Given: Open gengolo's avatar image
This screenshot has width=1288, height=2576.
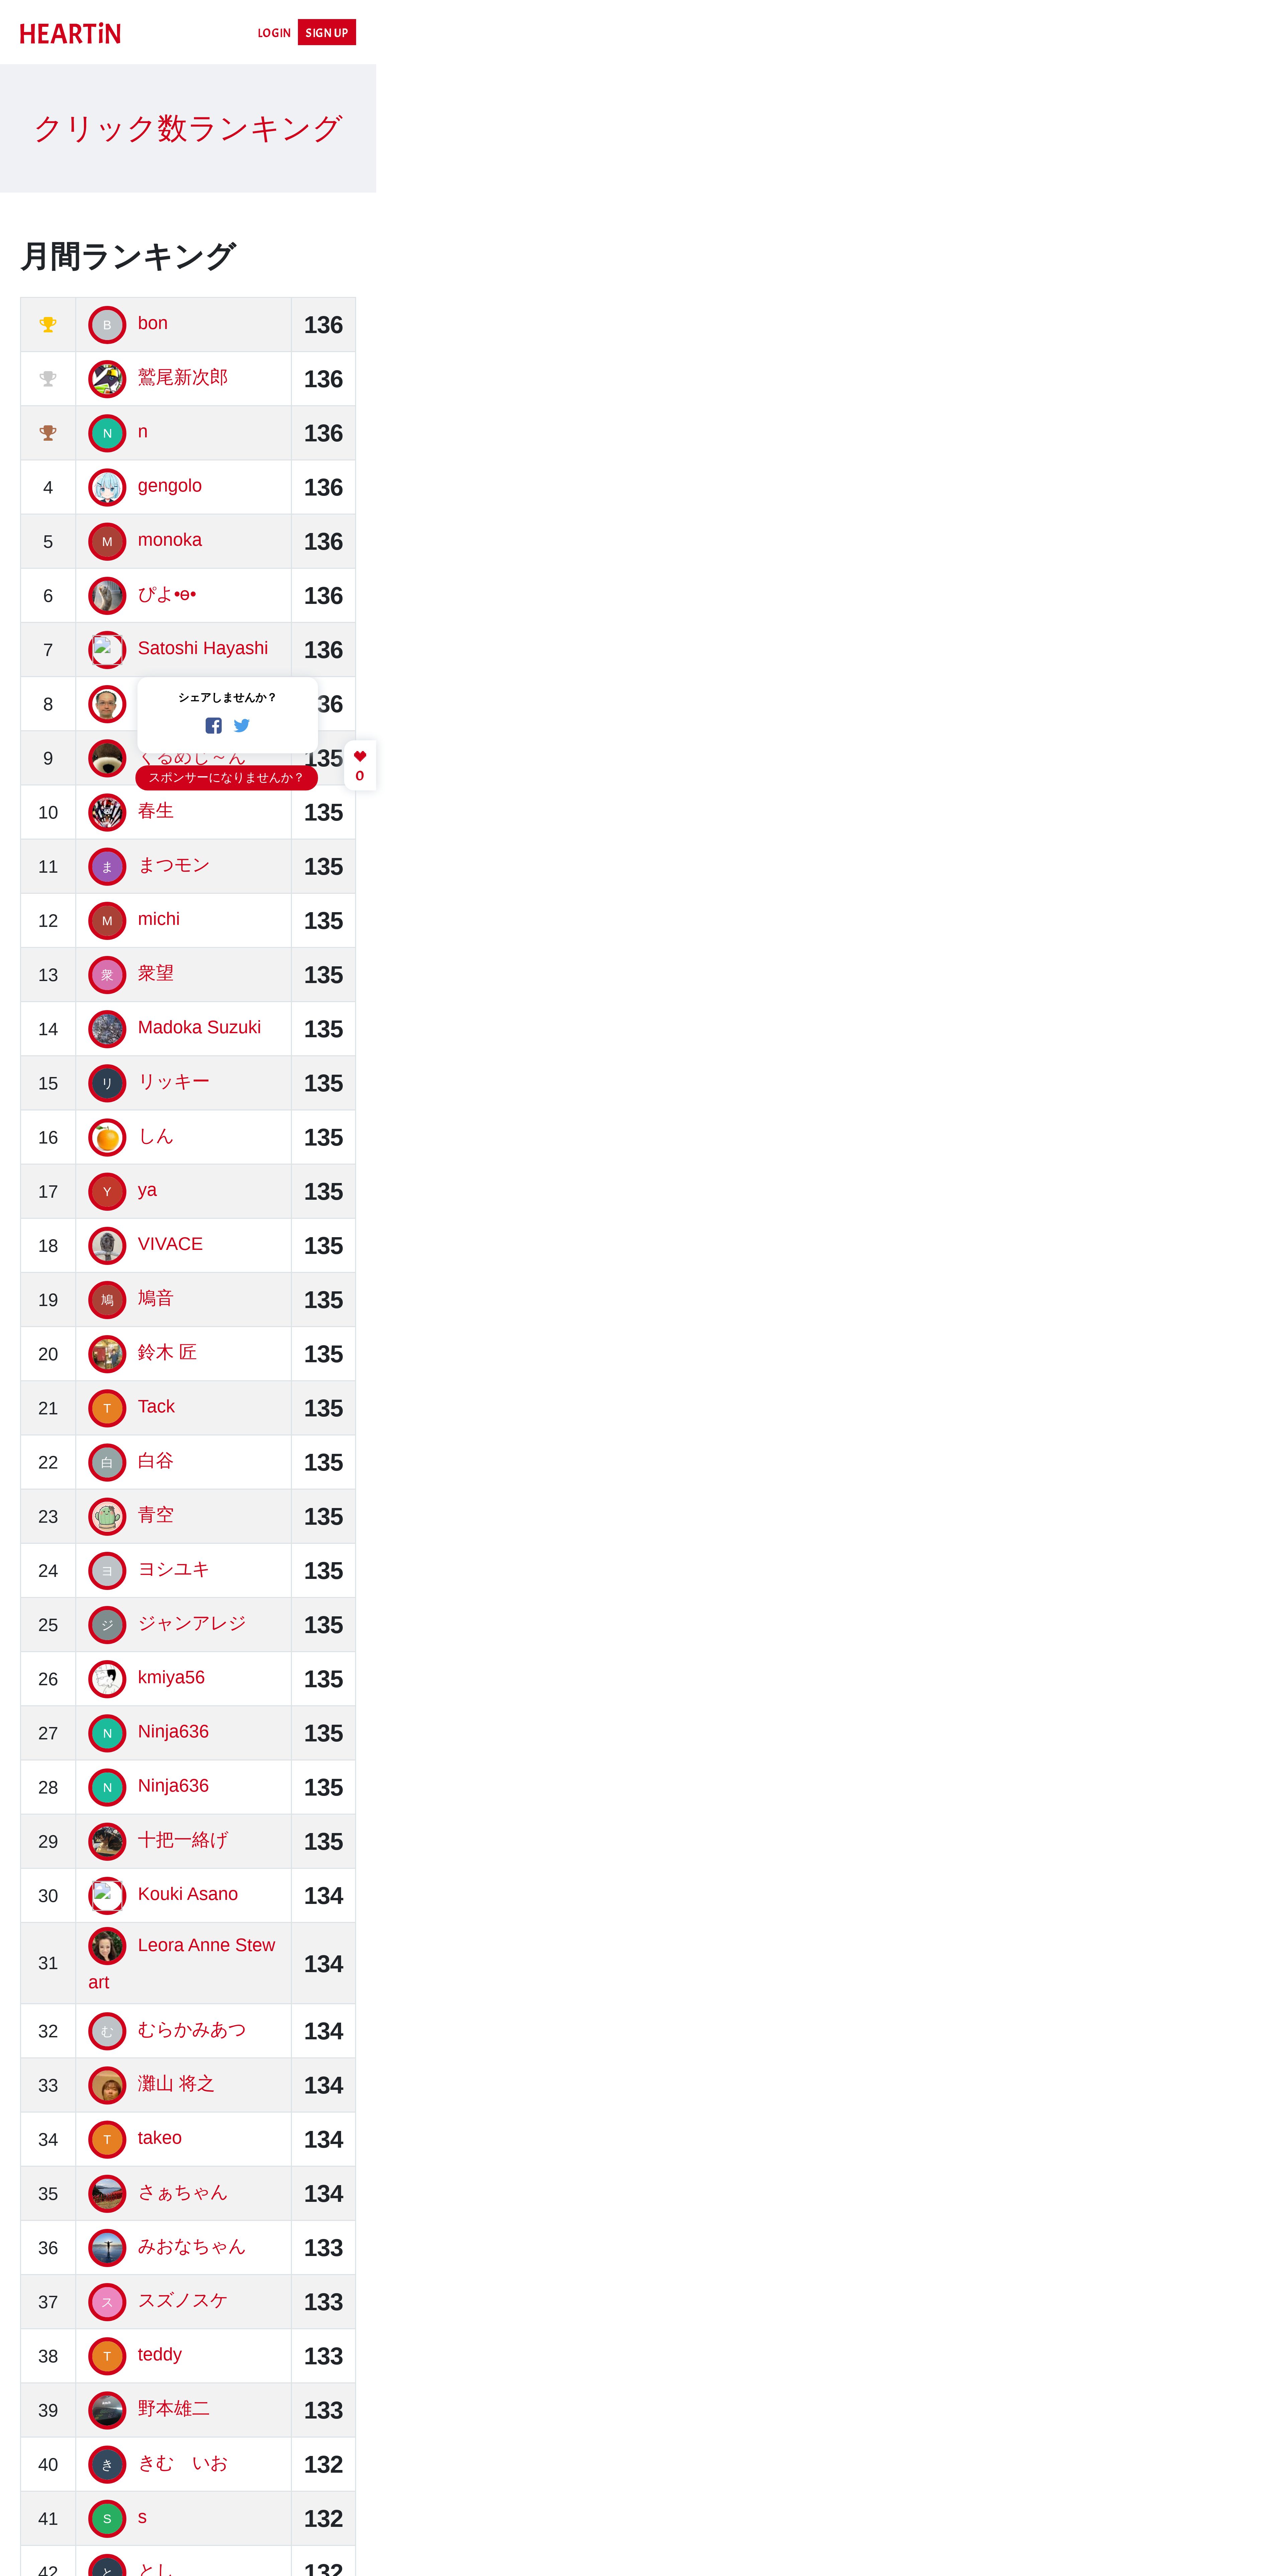Looking at the screenshot, I should click(107, 487).
